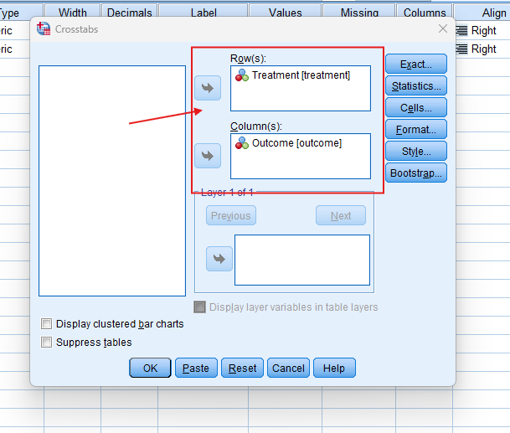Open the Cells display options
This screenshot has width=510, height=433.
pos(415,108)
